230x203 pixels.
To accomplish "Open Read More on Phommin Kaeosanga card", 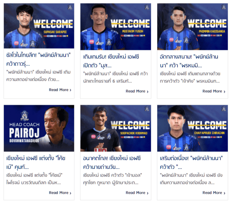I will (x=214, y=91).
